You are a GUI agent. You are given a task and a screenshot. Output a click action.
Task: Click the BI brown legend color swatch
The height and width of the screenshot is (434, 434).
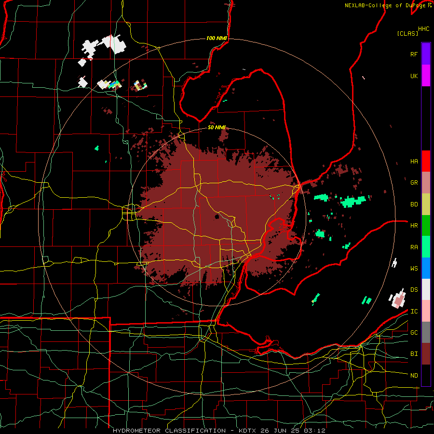(426, 354)
